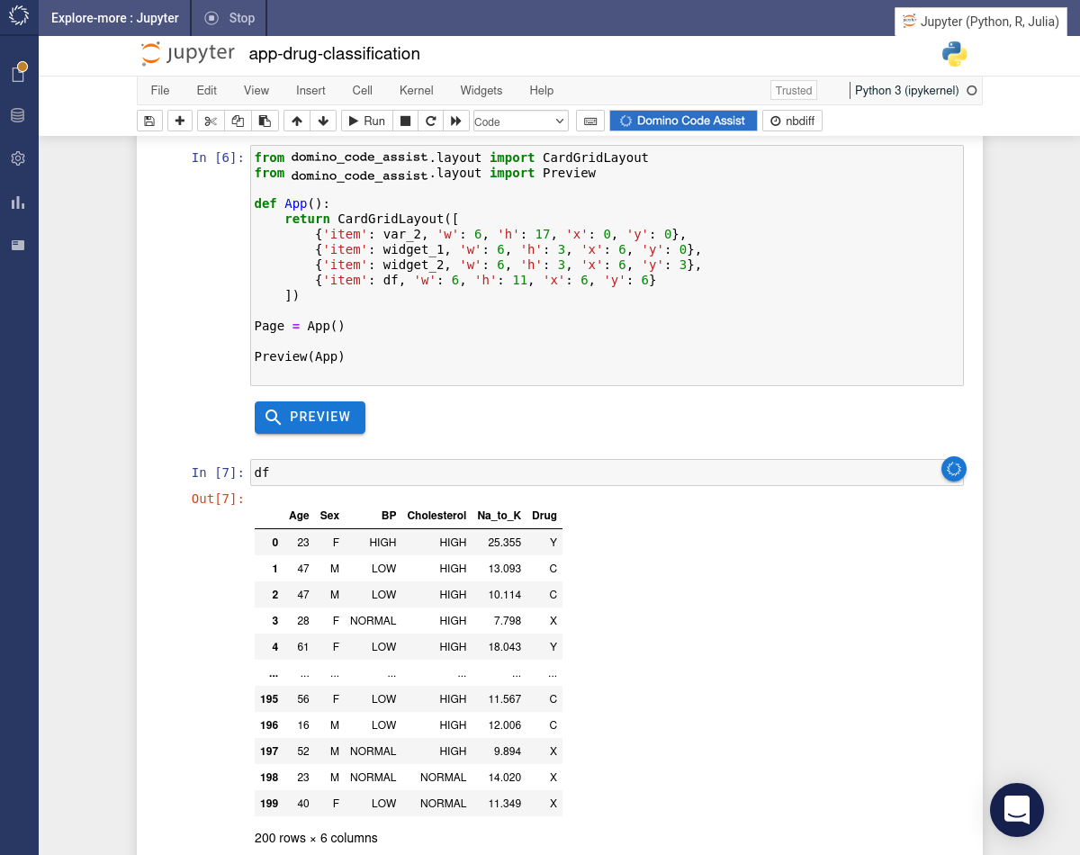Open the Kernel menu

(417, 90)
